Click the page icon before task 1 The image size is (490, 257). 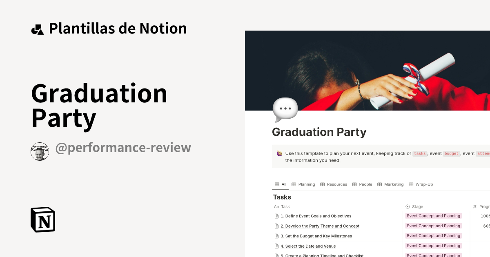(x=276, y=216)
